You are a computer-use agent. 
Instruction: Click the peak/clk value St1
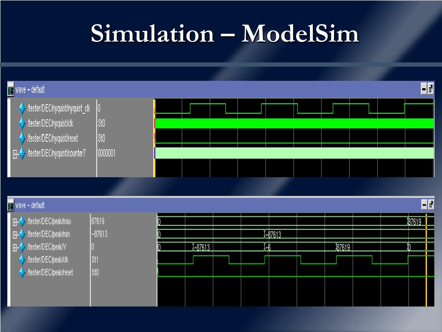[95, 259]
